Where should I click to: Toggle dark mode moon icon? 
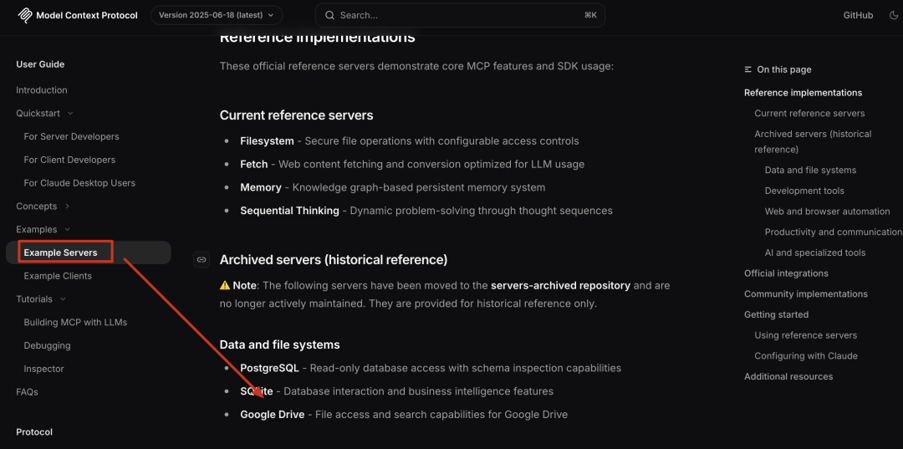pyautogui.click(x=893, y=15)
